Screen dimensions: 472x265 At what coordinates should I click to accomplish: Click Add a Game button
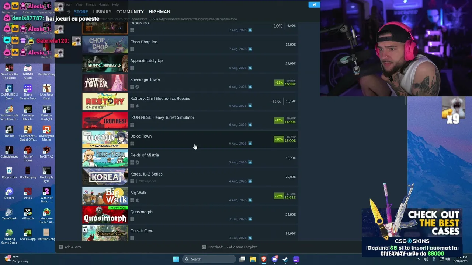click(70, 247)
